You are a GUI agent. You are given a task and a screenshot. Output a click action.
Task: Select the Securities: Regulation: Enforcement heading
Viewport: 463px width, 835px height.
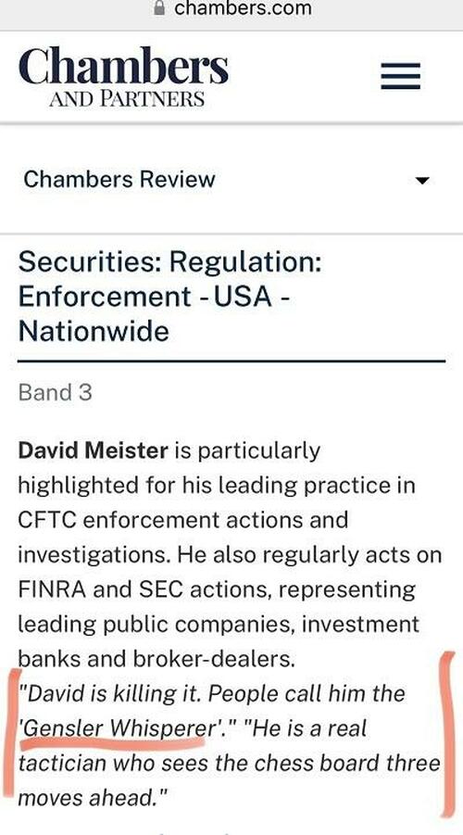[x=170, y=296]
